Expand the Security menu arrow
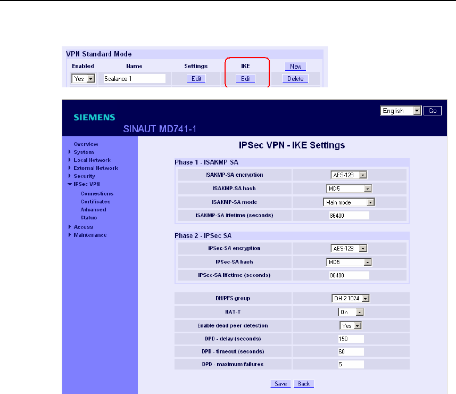This screenshot has height=394, width=456. tap(70, 176)
